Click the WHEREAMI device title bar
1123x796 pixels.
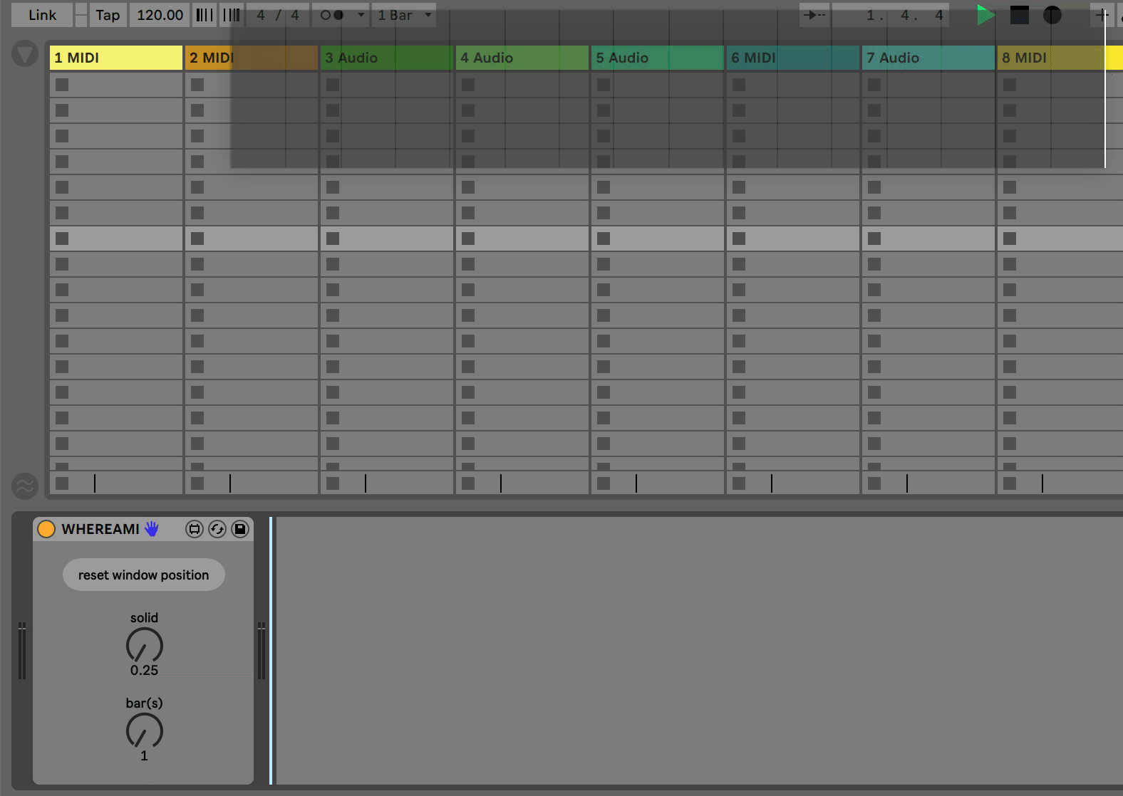coord(143,529)
